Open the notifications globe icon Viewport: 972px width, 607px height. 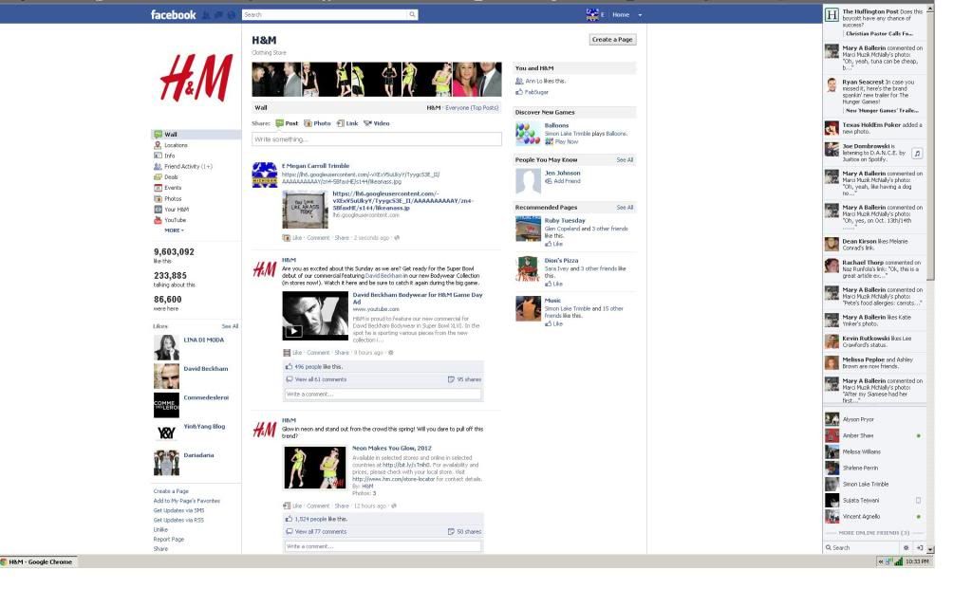pyautogui.click(x=231, y=15)
